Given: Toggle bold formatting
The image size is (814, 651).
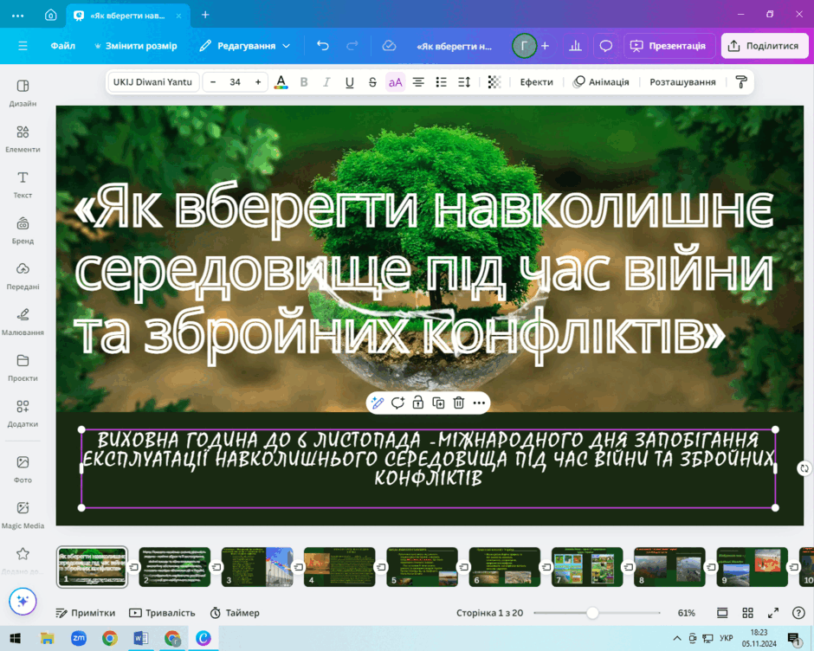Looking at the screenshot, I should pyautogui.click(x=304, y=82).
